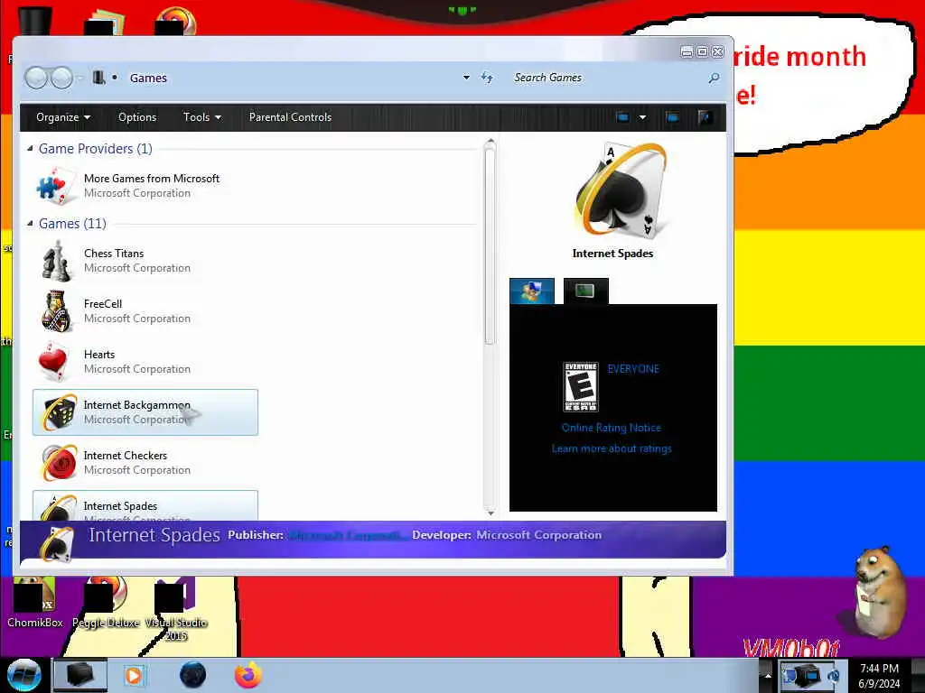Screen dimensions: 925x693
Task: Go forward with the Forward navigation button
Action: click(x=61, y=78)
